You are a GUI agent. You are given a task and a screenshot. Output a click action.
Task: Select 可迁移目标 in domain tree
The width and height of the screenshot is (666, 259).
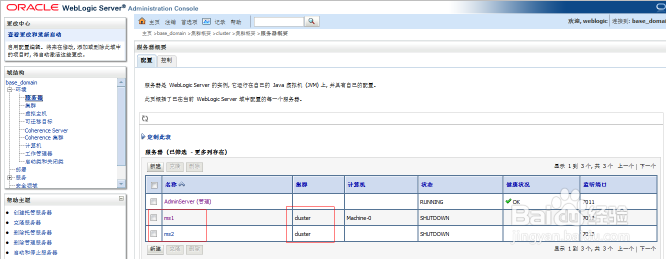coord(38,121)
